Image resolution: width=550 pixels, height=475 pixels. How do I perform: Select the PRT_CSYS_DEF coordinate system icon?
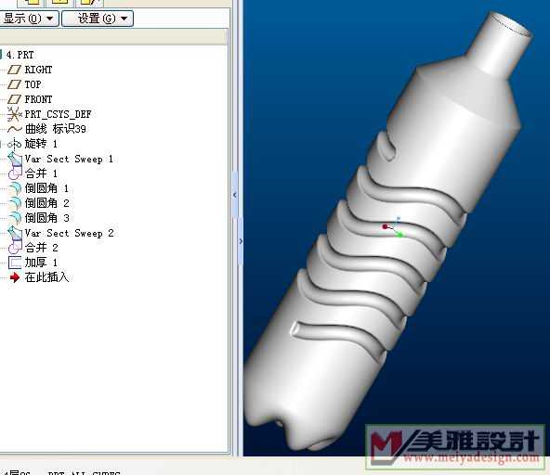click(x=14, y=114)
